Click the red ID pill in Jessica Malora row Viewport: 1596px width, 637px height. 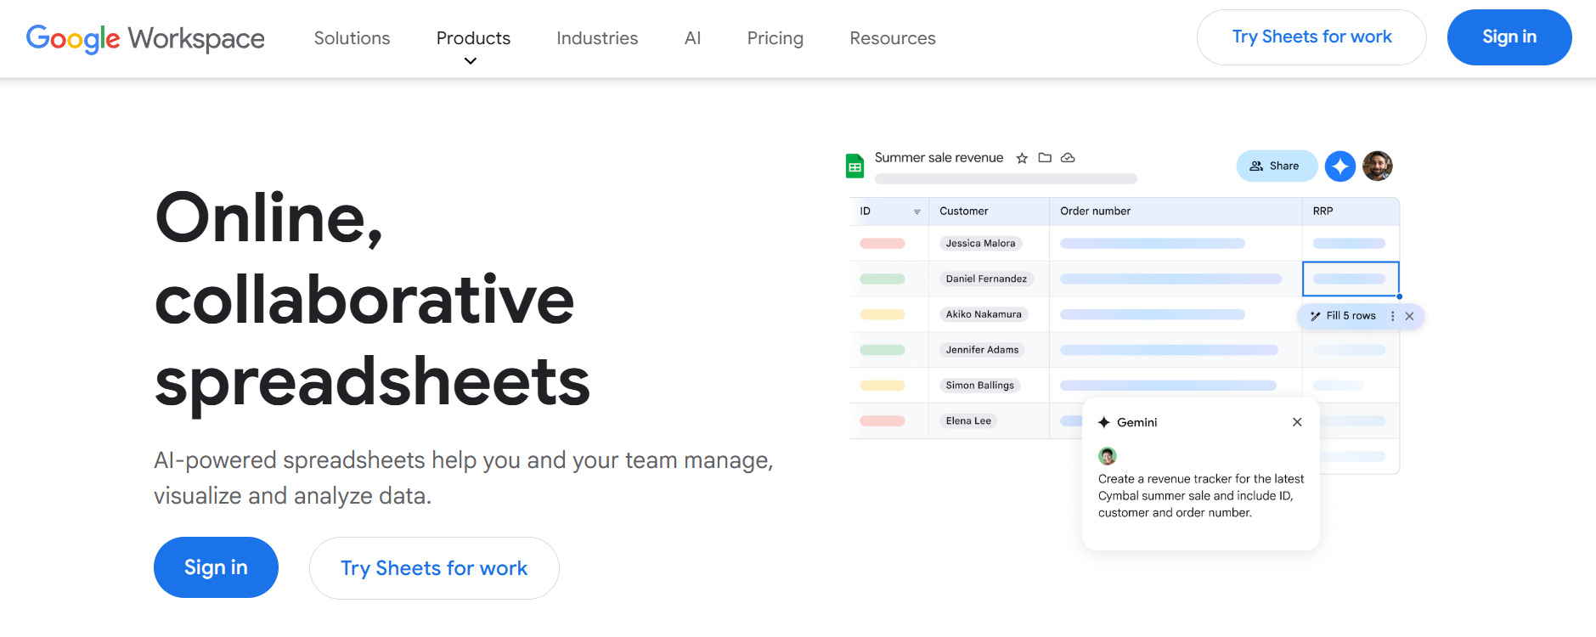click(883, 244)
